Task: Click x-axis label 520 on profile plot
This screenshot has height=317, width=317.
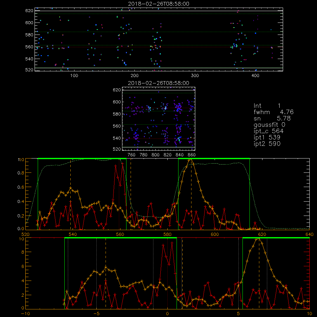Action: (25, 234)
